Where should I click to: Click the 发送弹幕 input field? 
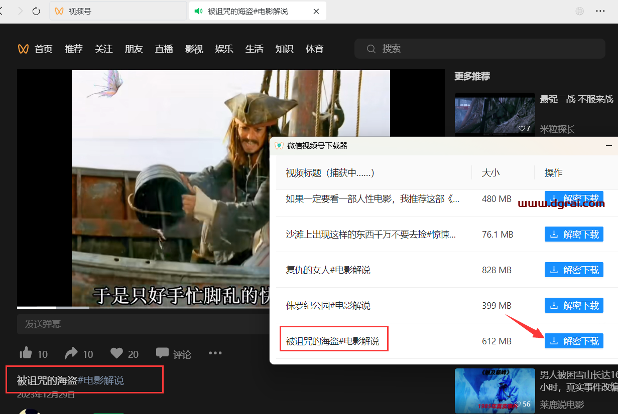(143, 324)
